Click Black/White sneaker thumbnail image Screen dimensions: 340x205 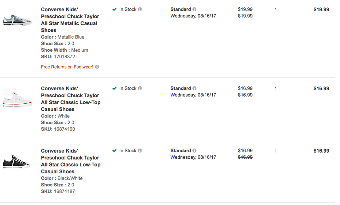click(16, 162)
